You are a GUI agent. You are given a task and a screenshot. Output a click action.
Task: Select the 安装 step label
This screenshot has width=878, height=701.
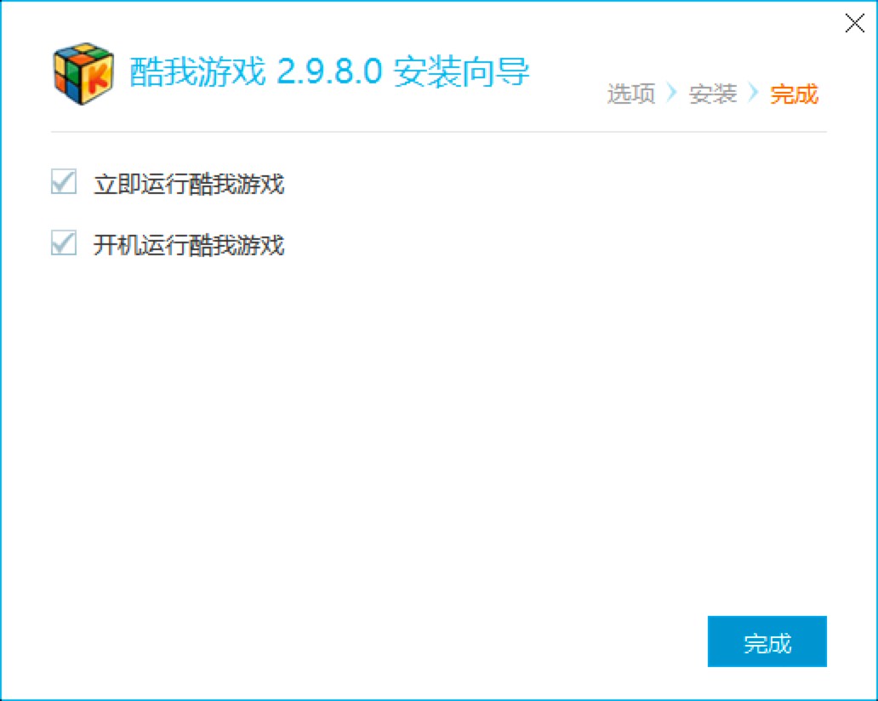coord(713,94)
